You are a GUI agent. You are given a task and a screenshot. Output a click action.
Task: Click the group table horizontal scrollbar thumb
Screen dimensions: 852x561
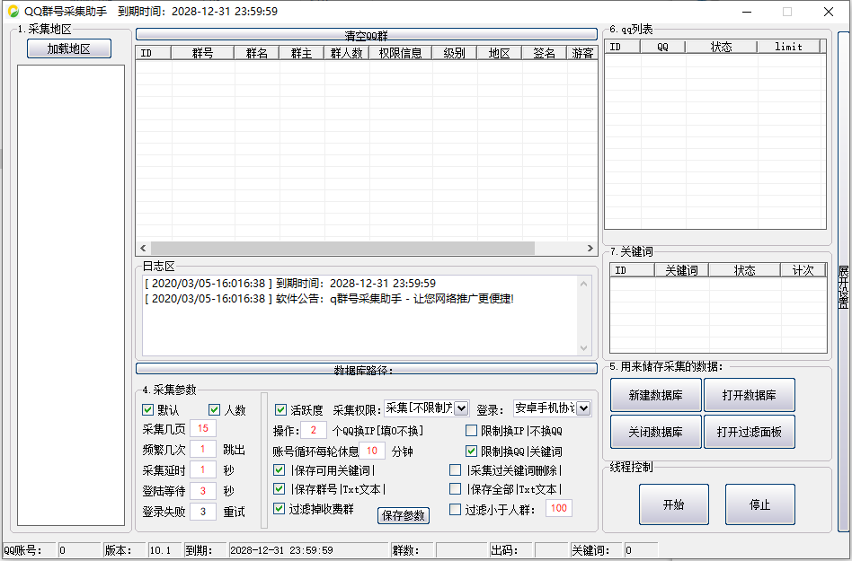point(342,248)
